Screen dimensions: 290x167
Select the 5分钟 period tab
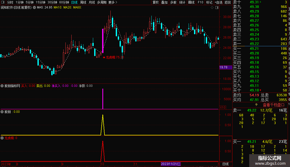point(30,2)
